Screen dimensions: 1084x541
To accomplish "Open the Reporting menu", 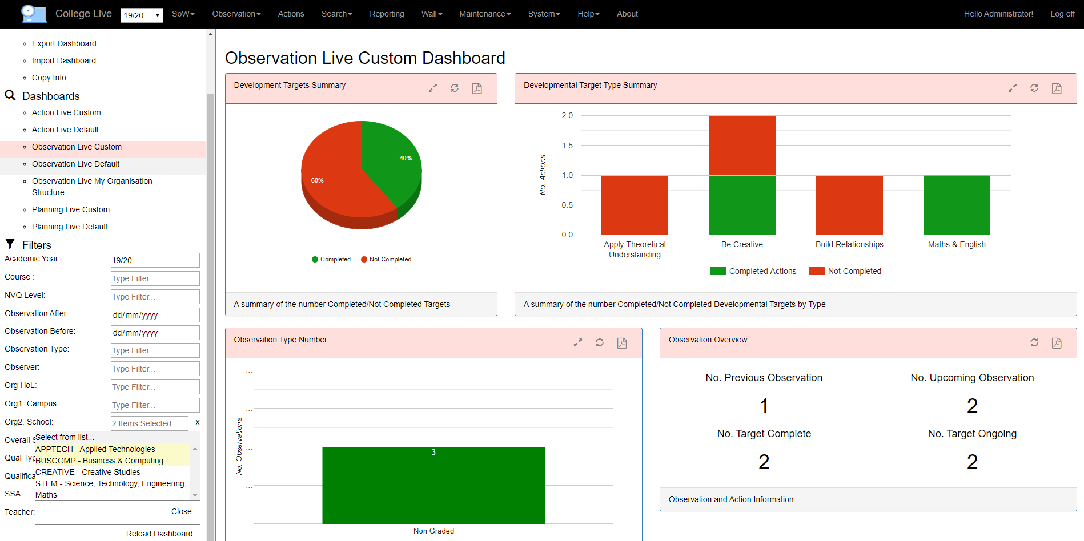I will pyautogui.click(x=387, y=14).
